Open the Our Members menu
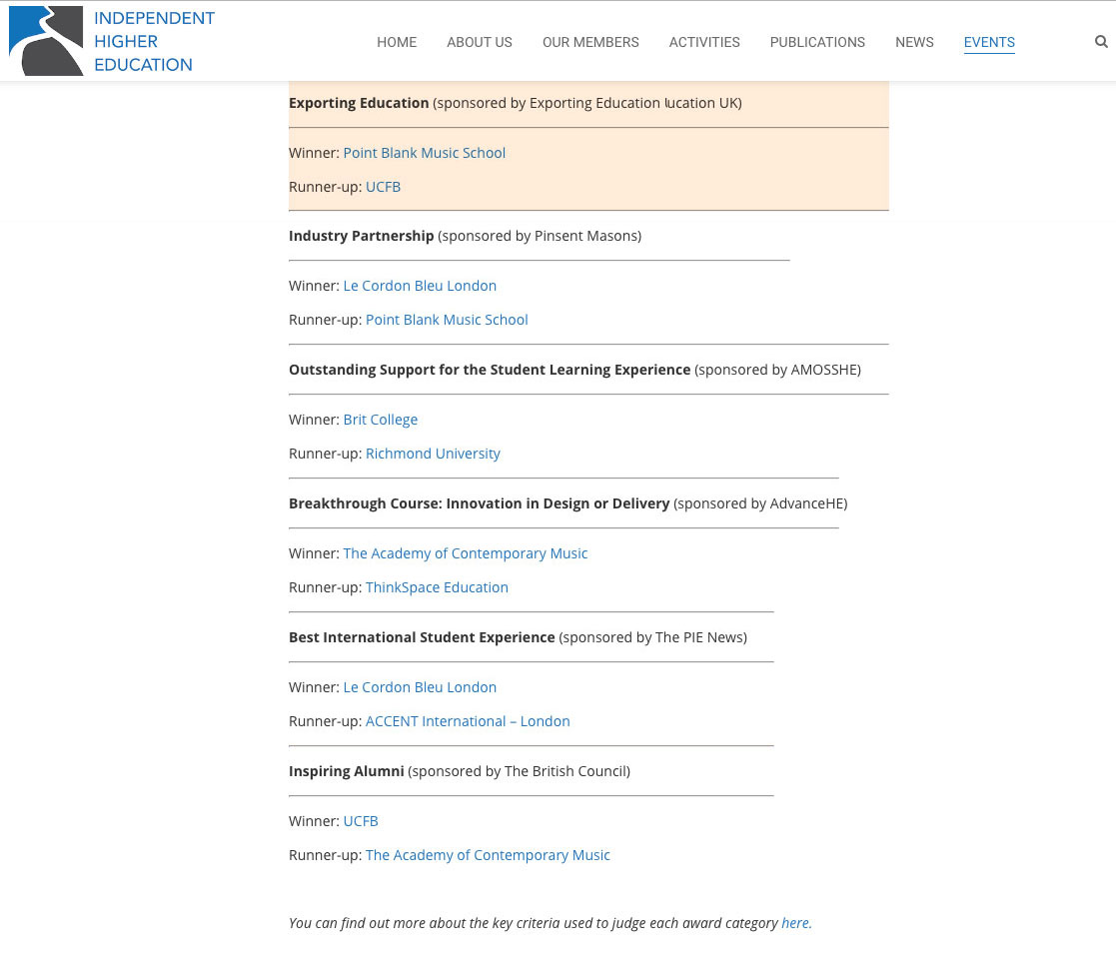The image size is (1116, 960). coord(590,42)
